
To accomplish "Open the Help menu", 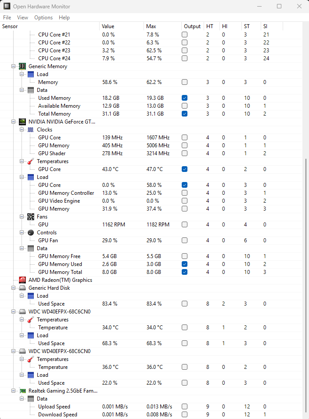I will point(65,18).
